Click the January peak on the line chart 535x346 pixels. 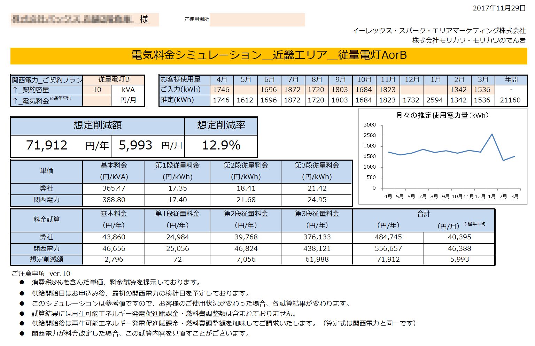pos(492,134)
